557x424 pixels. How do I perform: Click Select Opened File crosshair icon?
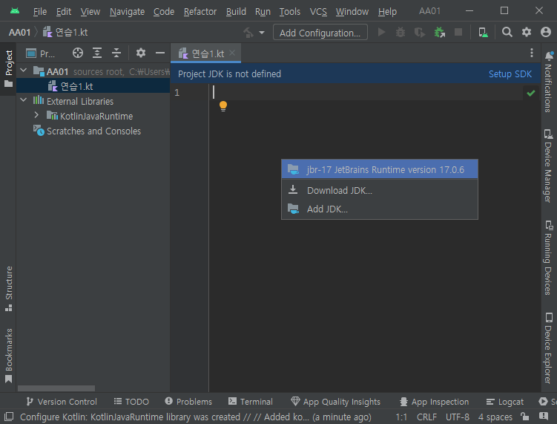click(x=78, y=53)
